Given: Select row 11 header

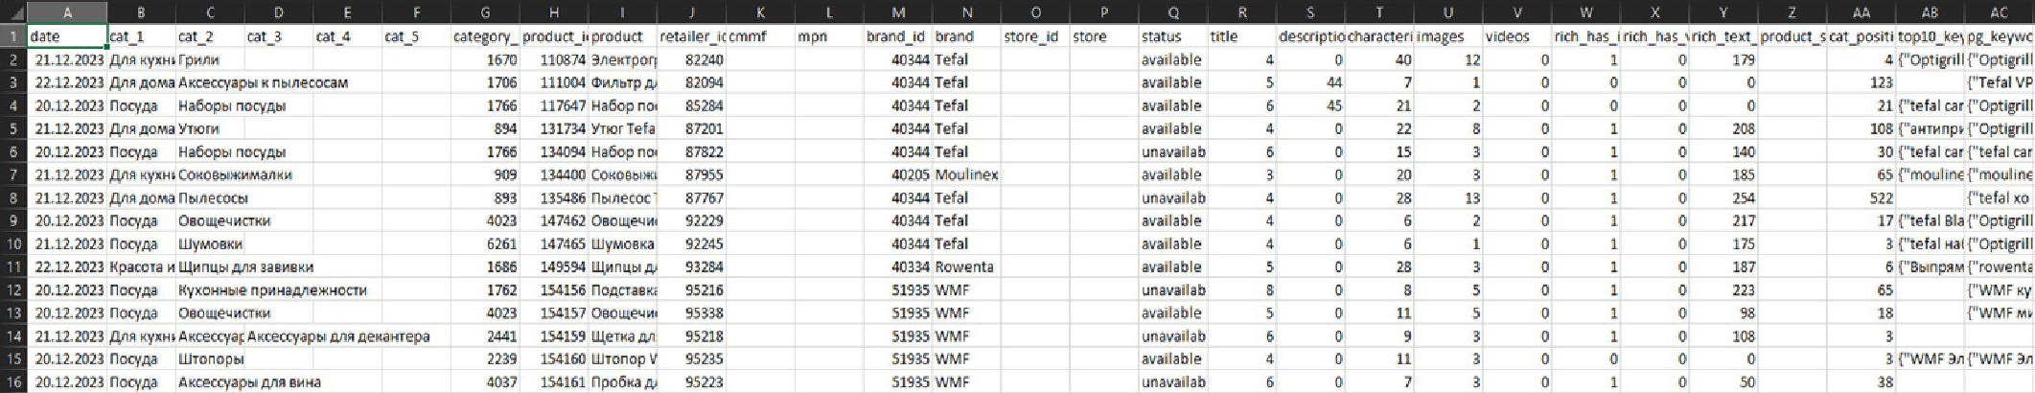Looking at the screenshot, I should 13,266.
